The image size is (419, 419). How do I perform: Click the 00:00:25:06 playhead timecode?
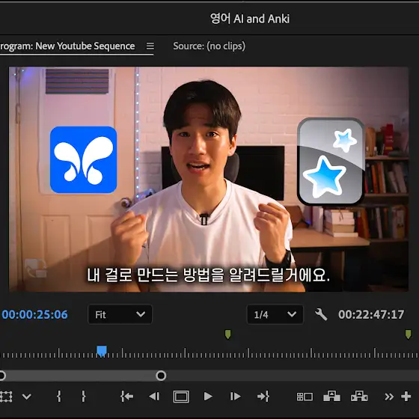click(34, 314)
